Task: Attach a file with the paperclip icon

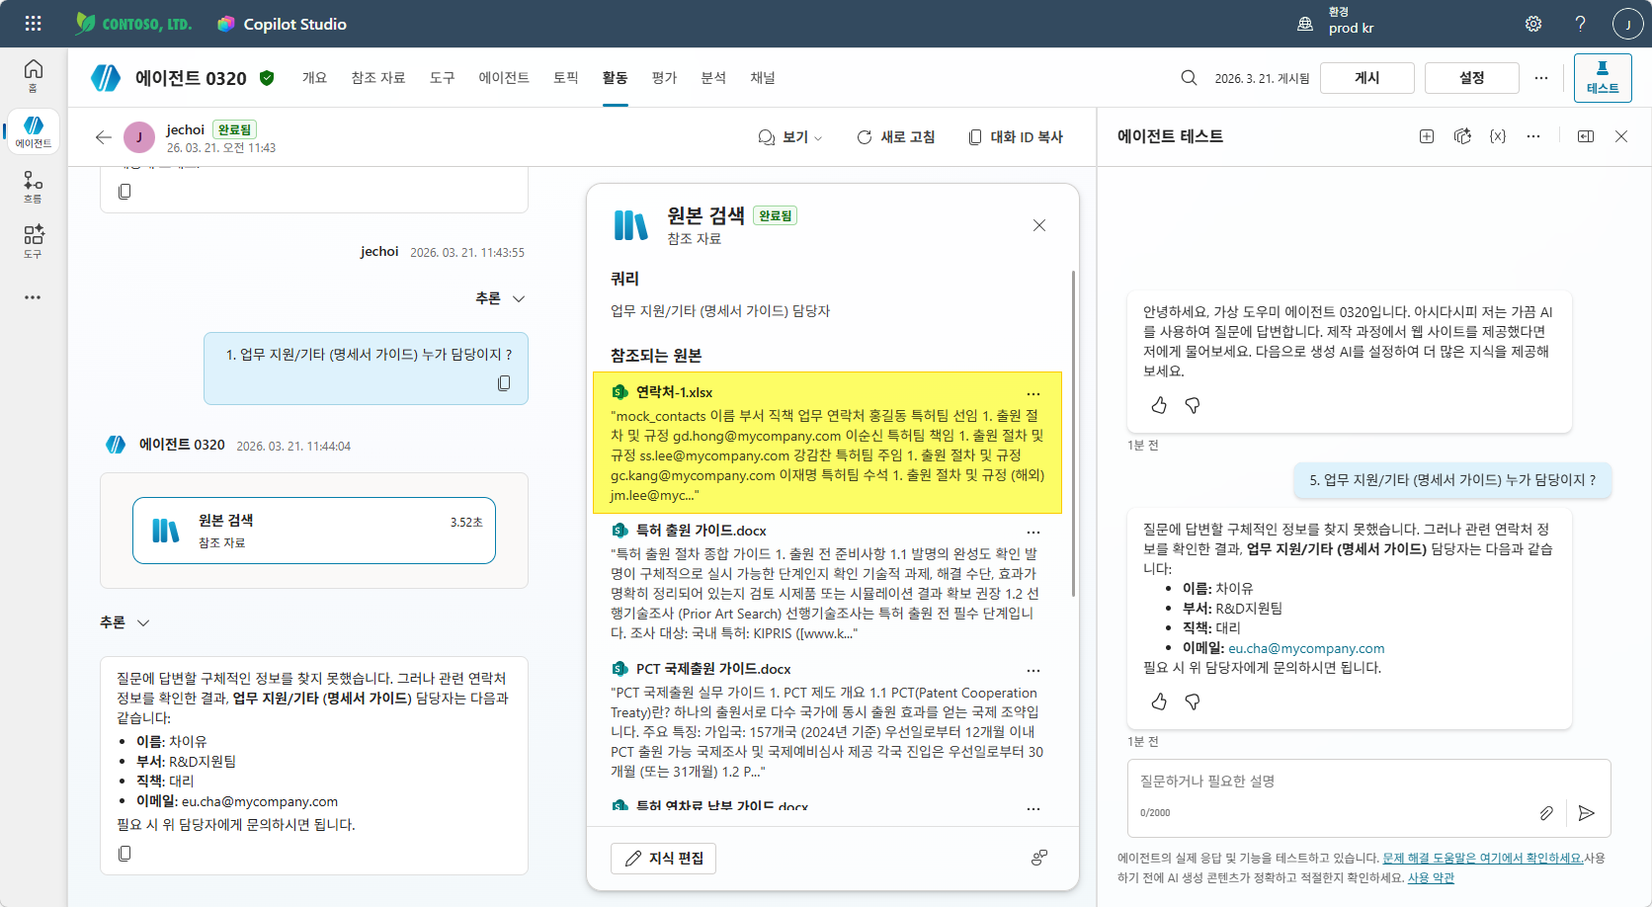Action: click(1547, 813)
